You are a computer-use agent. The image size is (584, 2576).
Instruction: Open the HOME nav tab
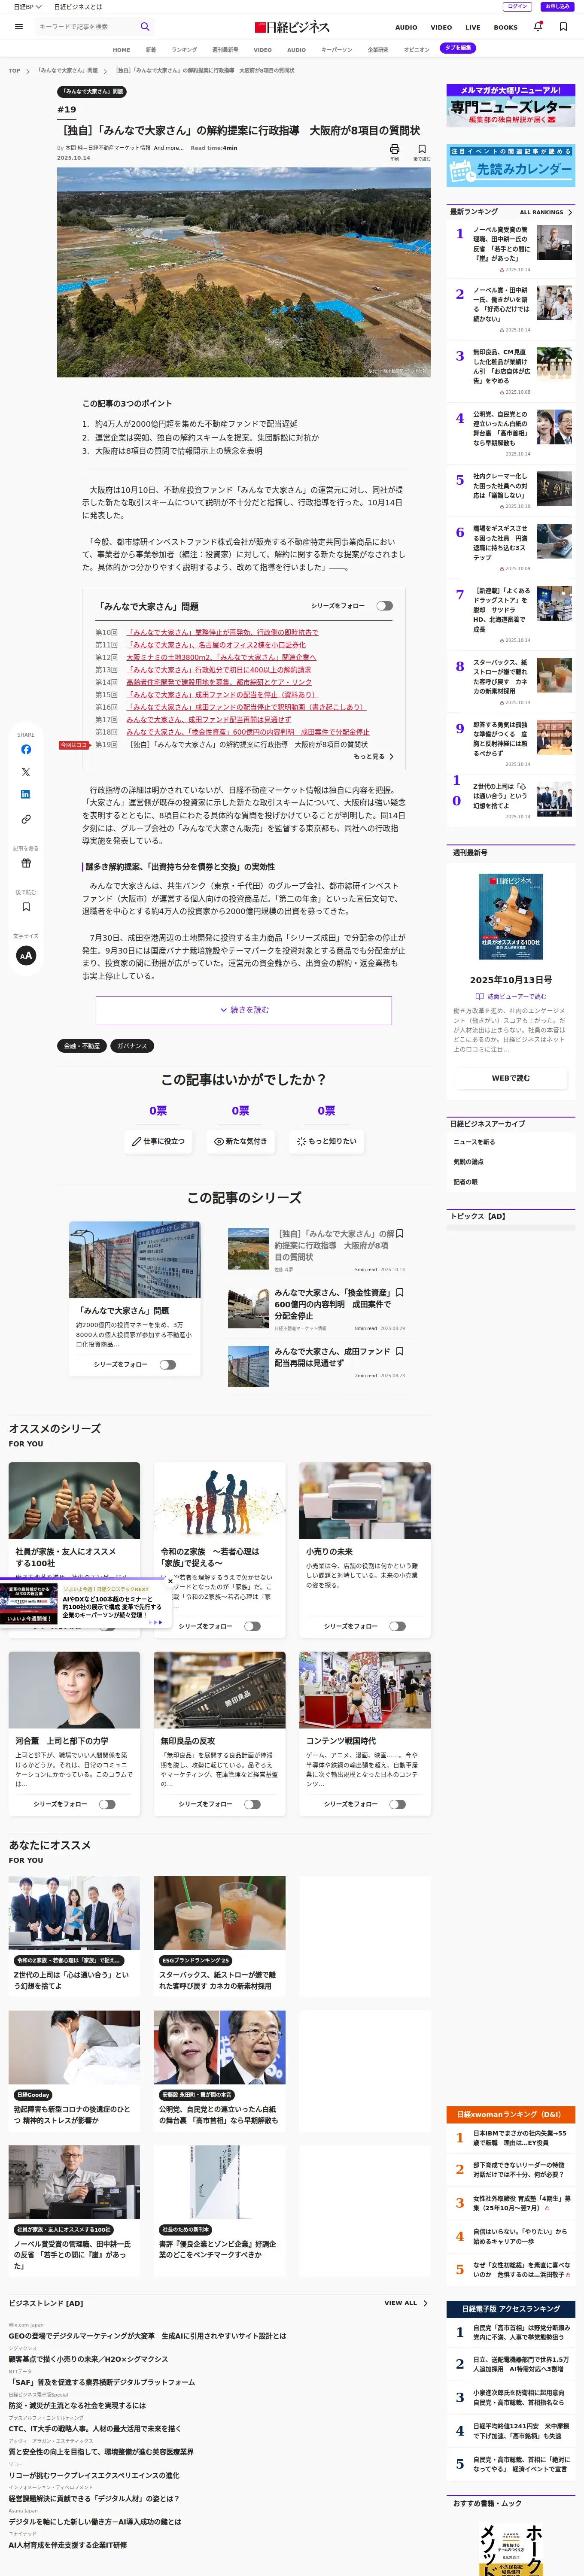121,50
